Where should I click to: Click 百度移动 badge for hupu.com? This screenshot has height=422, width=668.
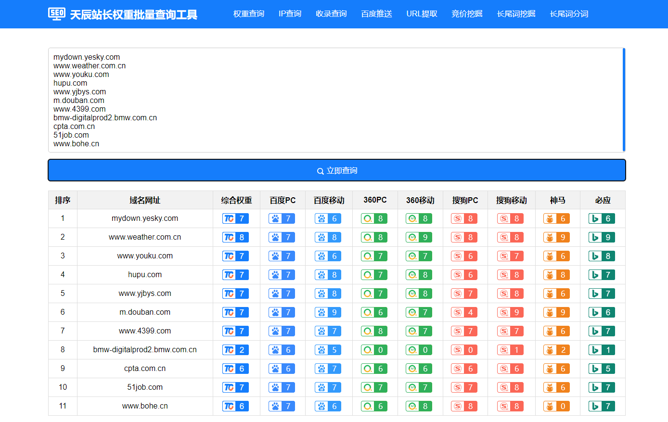328,275
